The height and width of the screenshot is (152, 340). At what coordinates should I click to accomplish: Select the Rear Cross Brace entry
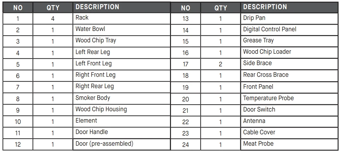266,75
